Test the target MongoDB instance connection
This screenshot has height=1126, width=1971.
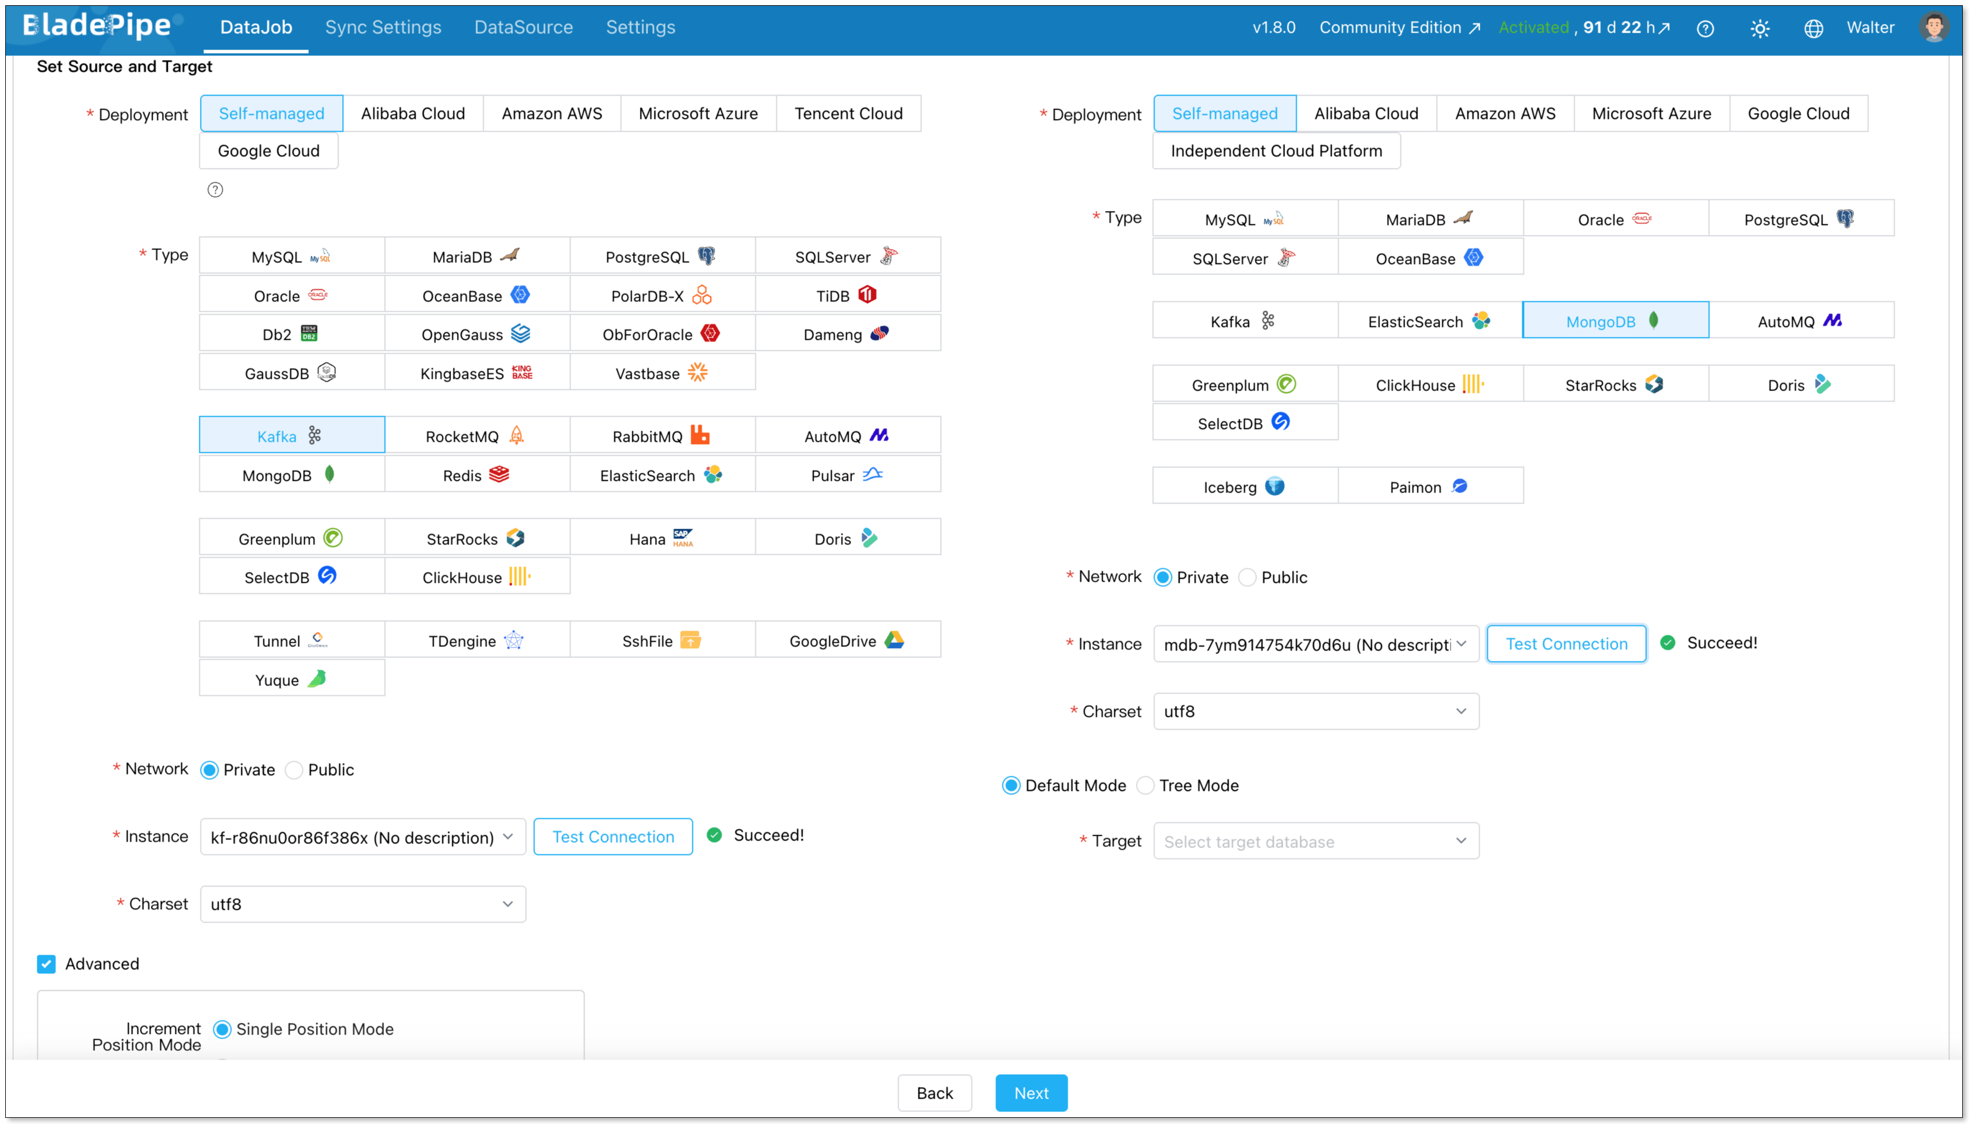[1567, 644]
